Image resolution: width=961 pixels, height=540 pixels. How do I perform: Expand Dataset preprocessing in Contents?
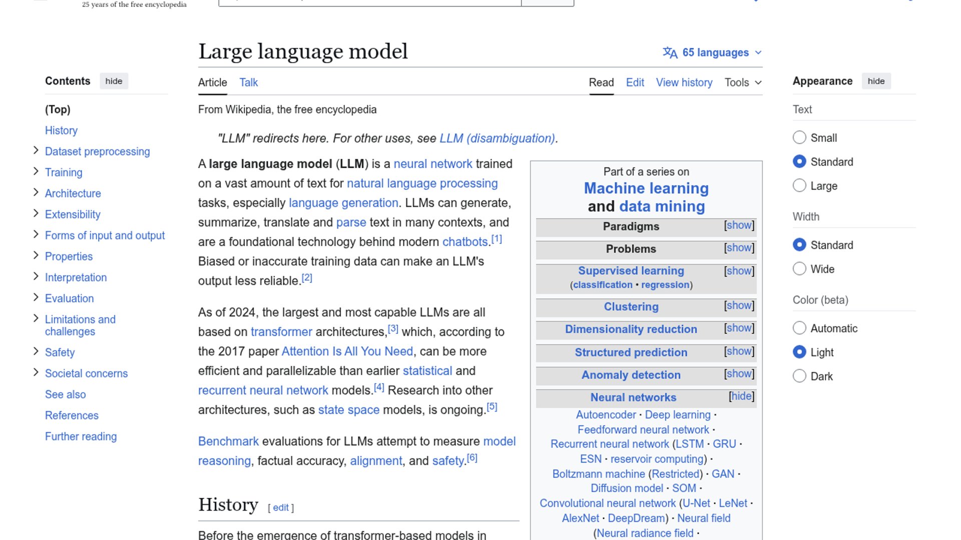click(36, 150)
